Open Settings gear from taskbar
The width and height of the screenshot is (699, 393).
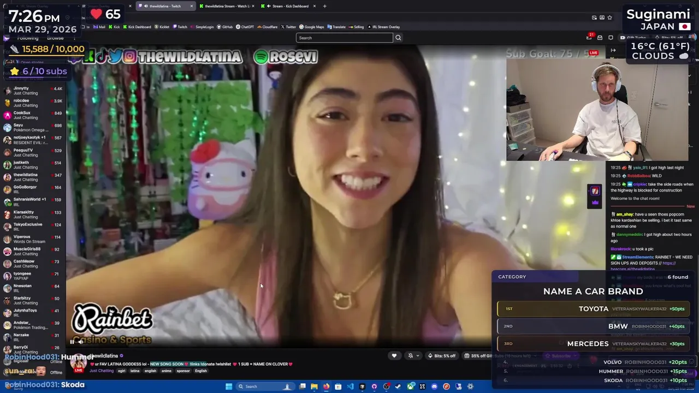pyautogui.click(x=470, y=386)
